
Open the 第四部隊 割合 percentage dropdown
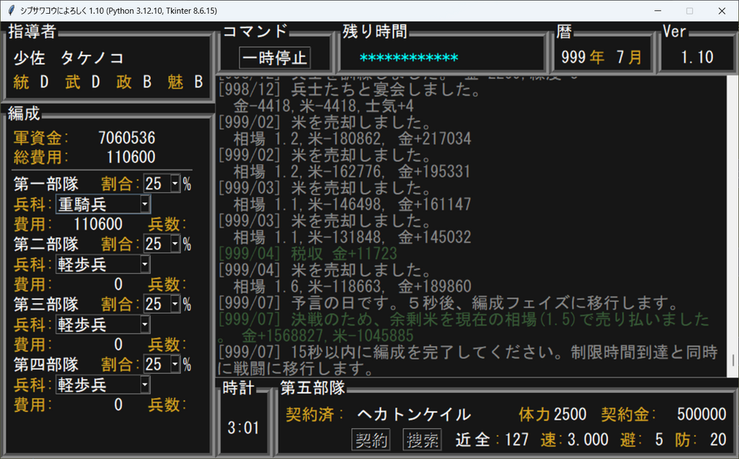point(175,364)
